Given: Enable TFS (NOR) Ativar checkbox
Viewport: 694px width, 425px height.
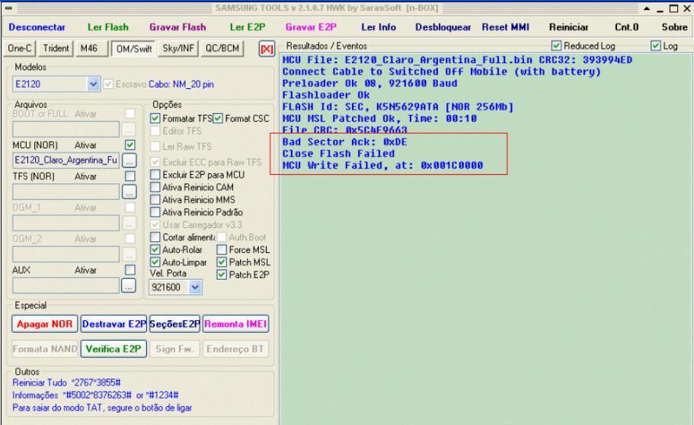Looking at the screenshot, I should coord(130,176).
